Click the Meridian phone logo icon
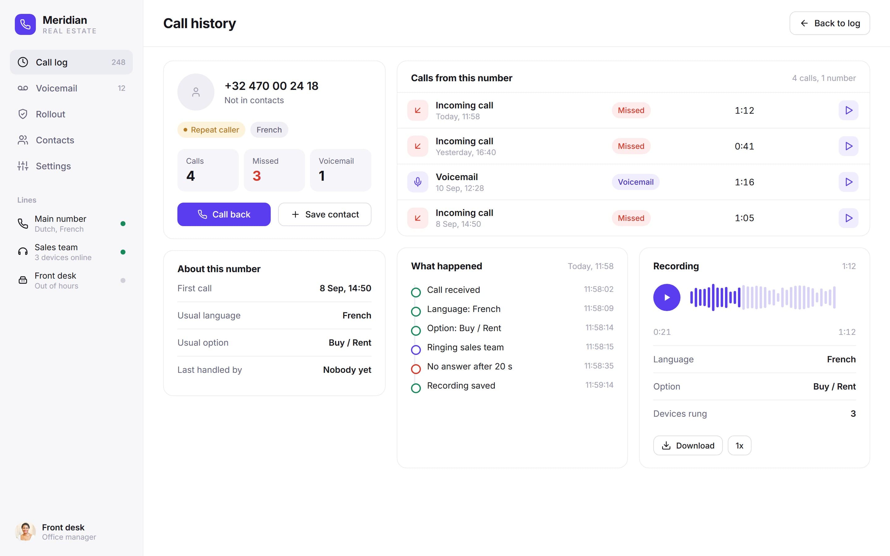 [25, 25]
